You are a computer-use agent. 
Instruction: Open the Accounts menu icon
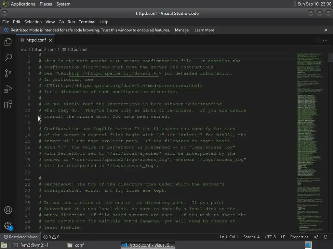(x=8, y=210)
